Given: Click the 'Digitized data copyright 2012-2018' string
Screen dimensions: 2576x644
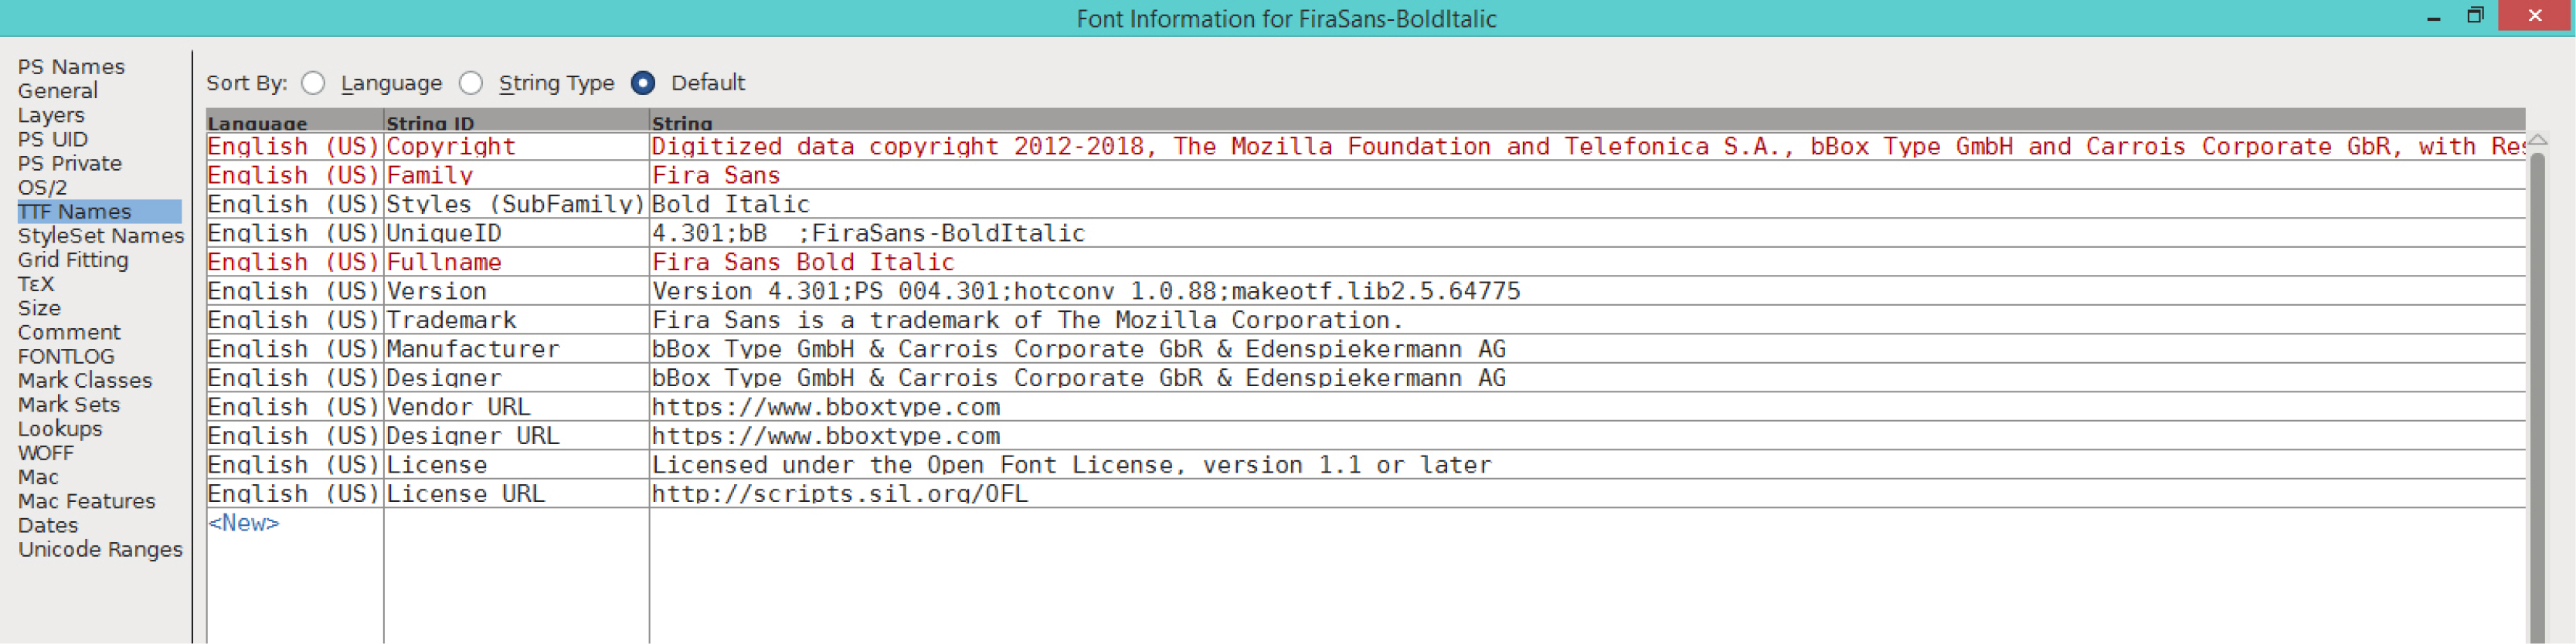Looking at the screenshot, I should pos(1587,146).
